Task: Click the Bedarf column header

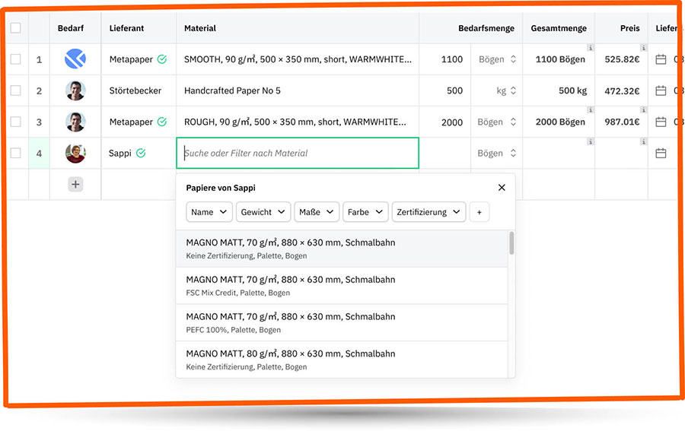Action: click(75, 28)
